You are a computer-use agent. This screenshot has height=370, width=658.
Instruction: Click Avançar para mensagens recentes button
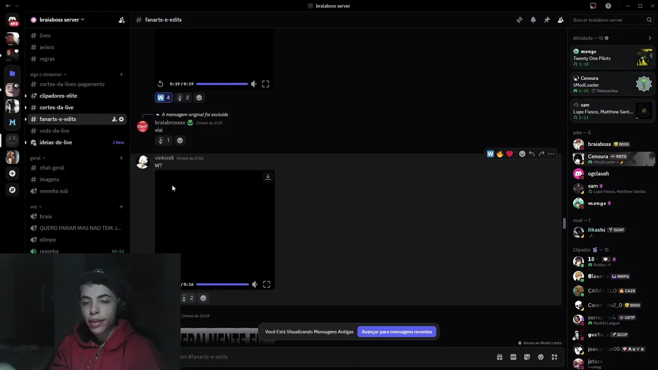397,332
